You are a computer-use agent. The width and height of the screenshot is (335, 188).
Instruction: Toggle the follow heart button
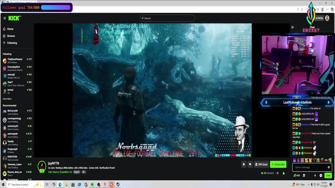tap(250, 164)
